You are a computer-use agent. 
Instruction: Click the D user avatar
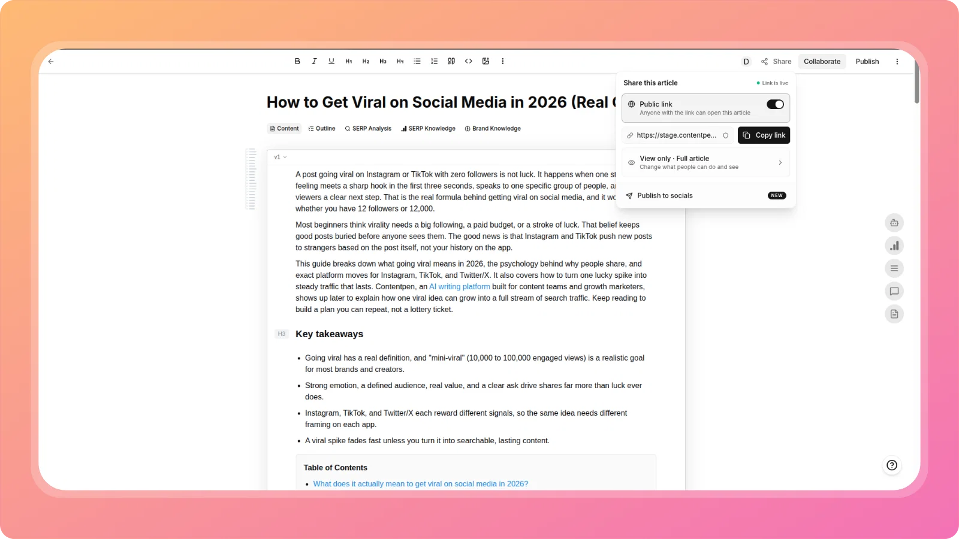click(746, 62)
